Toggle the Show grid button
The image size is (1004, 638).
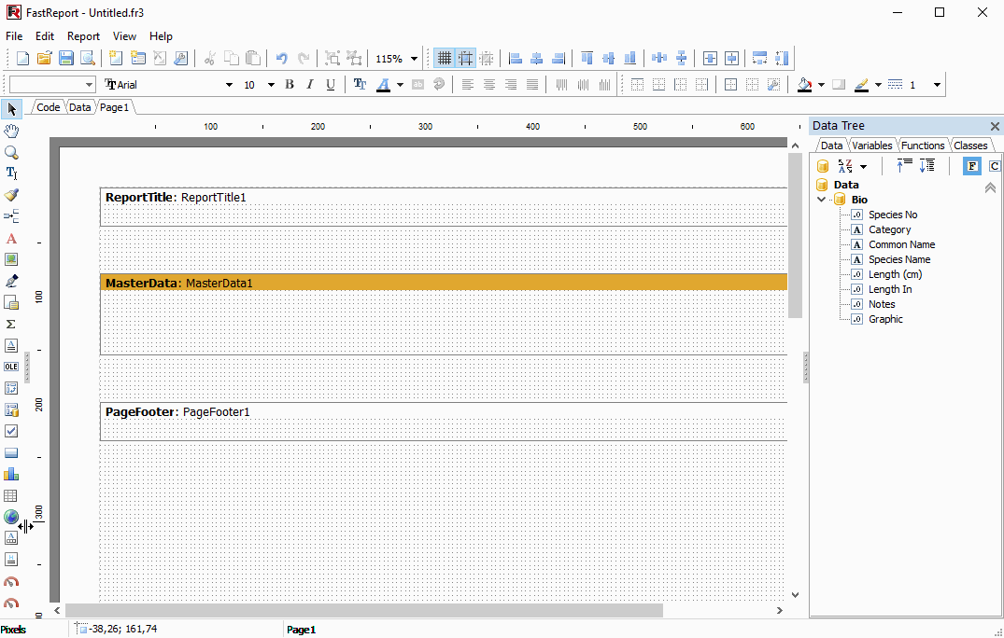[444, 59]
